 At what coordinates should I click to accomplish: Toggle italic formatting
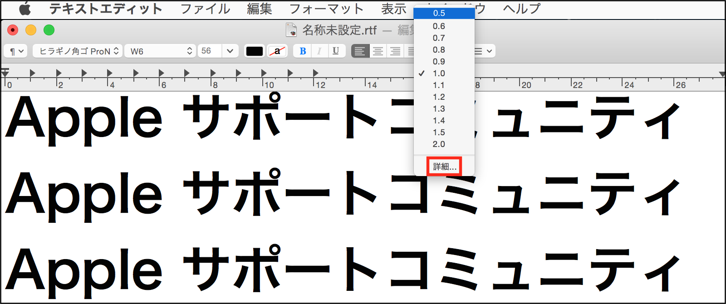click(319, 51)
